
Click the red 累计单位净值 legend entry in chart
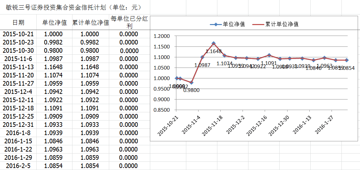point(275,24)
